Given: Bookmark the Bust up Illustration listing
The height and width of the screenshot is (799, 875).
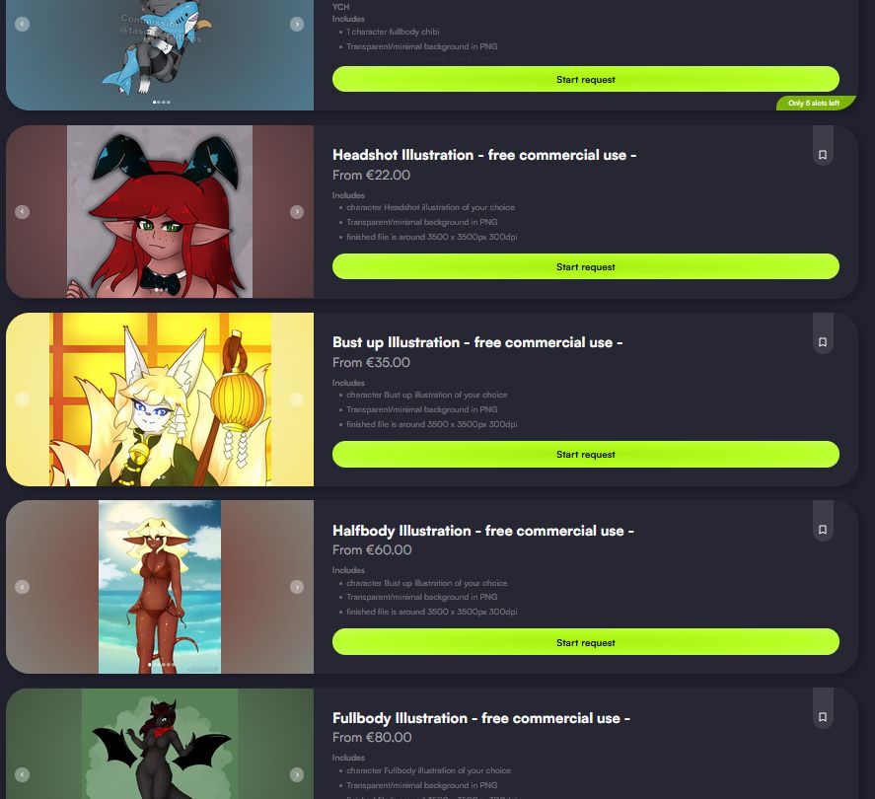Looking at the screenshot, I should (x=823, y=342).
